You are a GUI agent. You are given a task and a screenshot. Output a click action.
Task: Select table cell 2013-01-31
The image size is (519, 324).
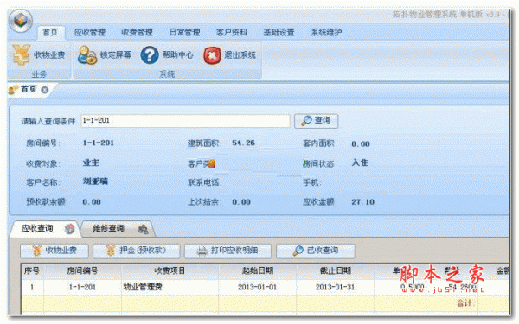click(x=335, y=287)
